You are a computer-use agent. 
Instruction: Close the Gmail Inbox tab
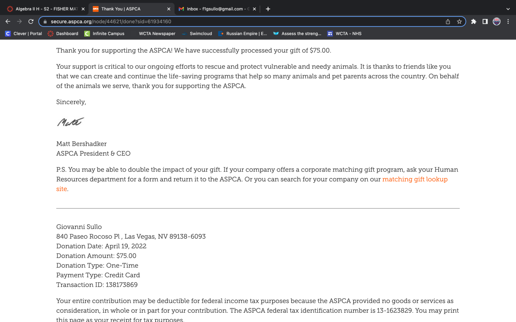254,9
